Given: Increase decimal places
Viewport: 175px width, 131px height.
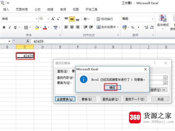Looking at the screenshot, I should click(146, 27).
